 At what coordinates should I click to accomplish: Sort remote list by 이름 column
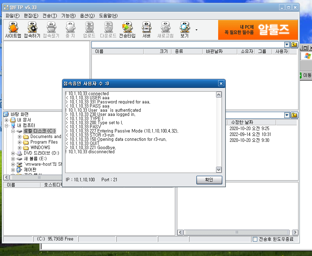[118, 52]
